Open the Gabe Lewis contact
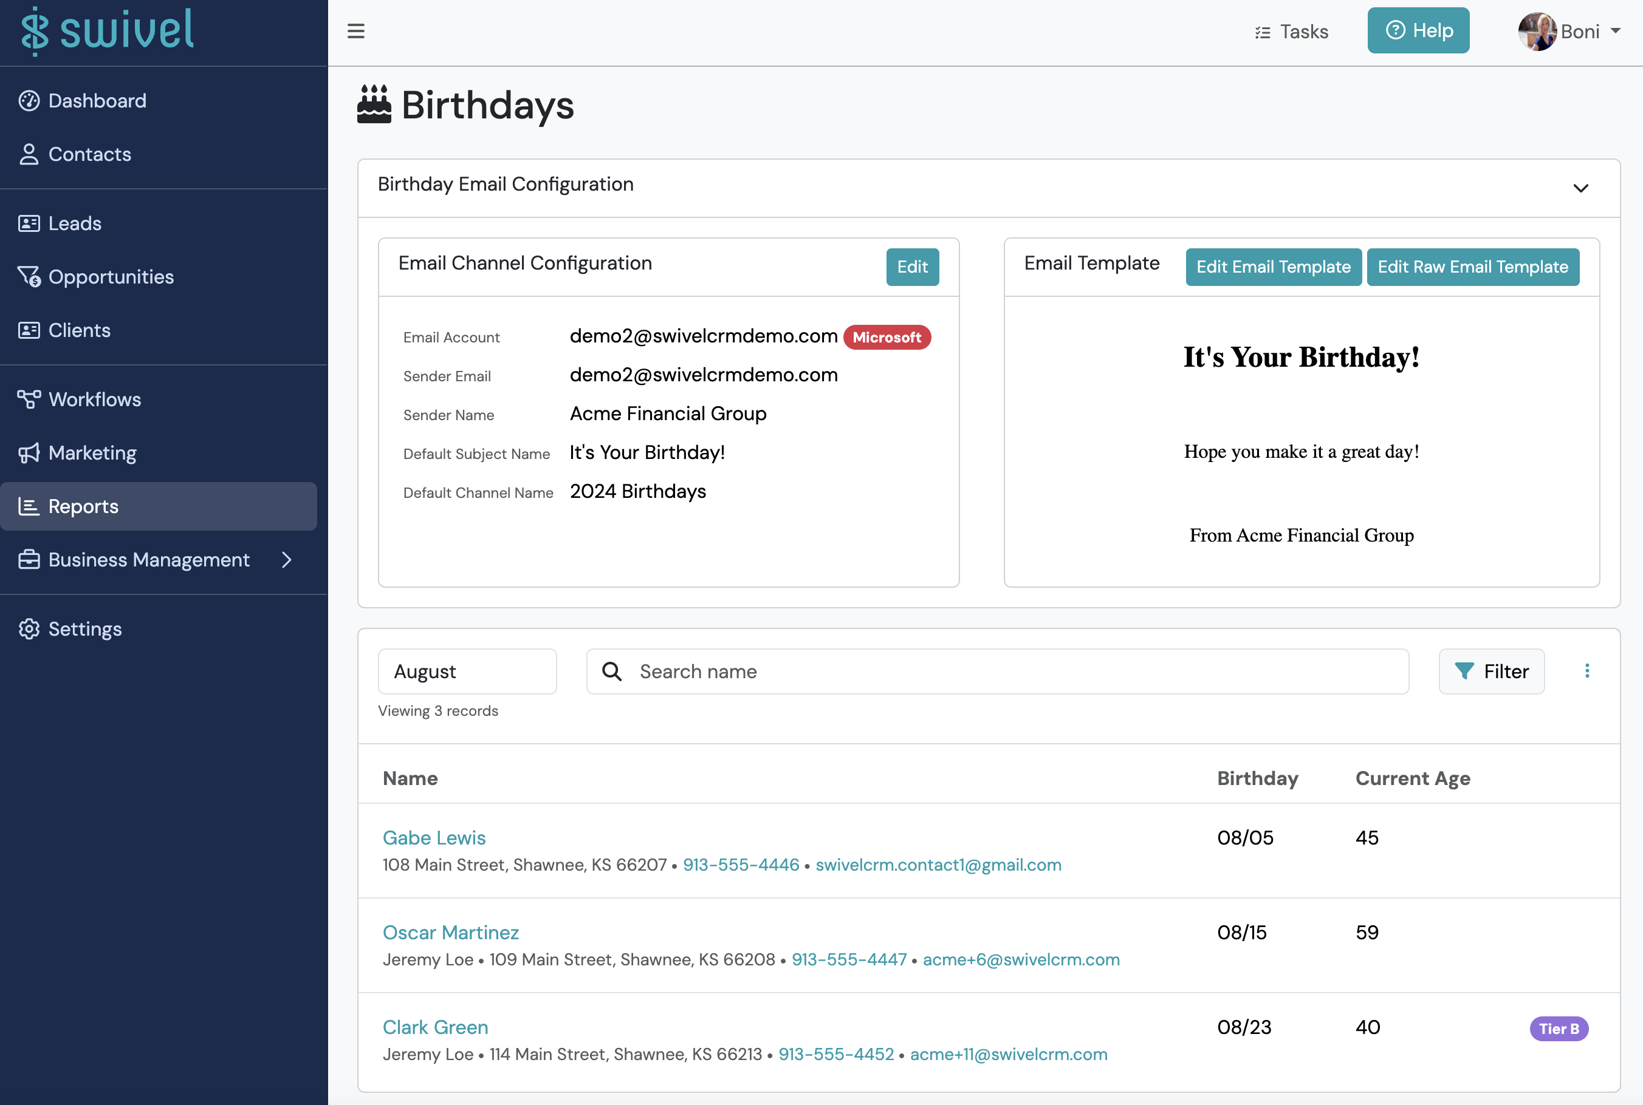 [434, 838]
